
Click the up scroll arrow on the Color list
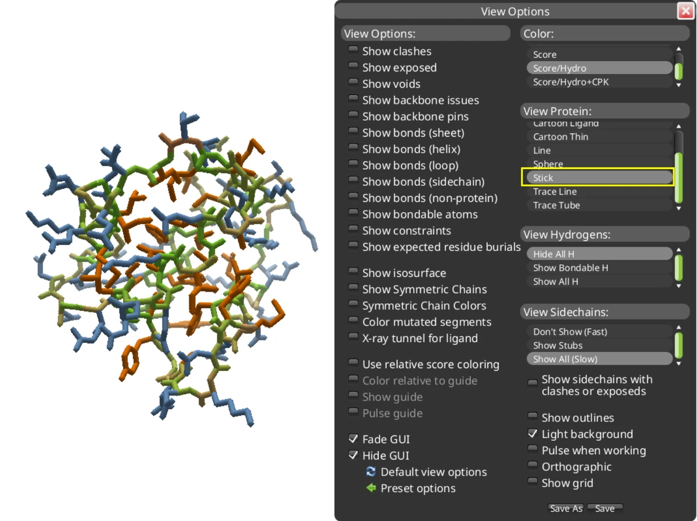[x=678, y=49]
